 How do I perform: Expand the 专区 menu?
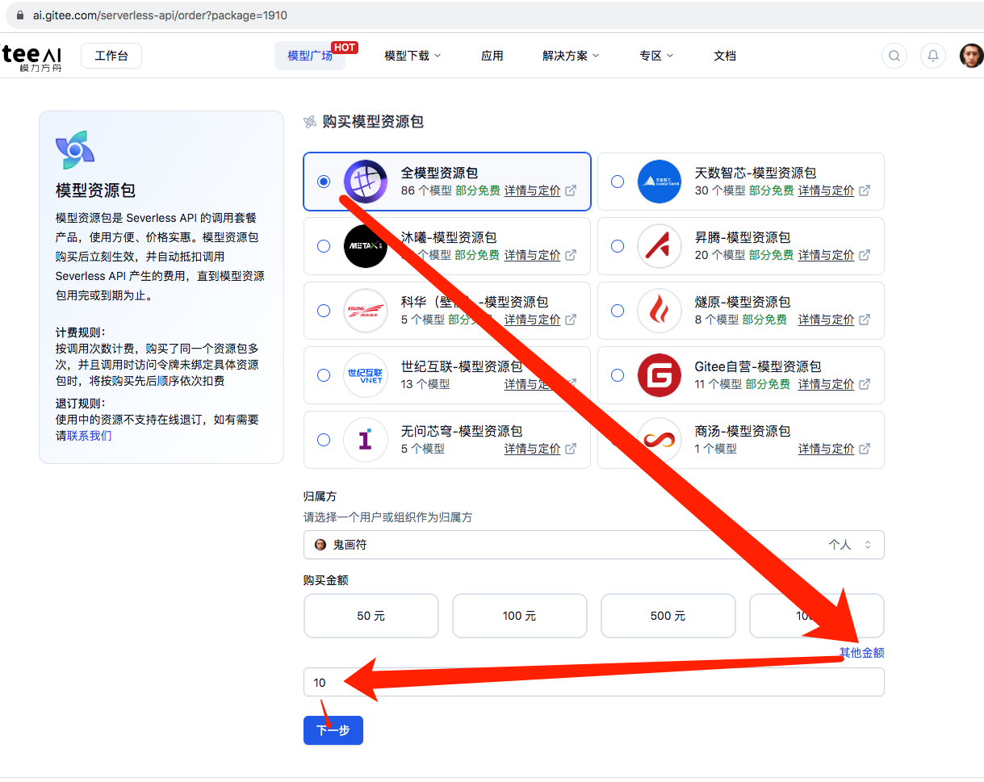click(656, 56)
